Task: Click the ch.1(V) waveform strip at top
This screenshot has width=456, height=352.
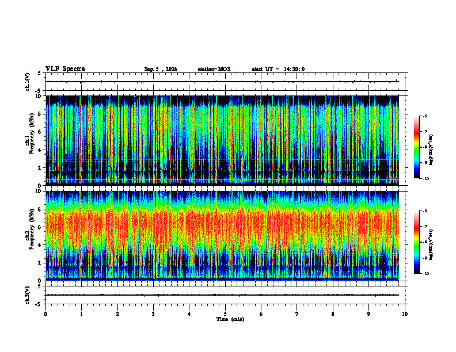Action: click(x=222, y=82)
